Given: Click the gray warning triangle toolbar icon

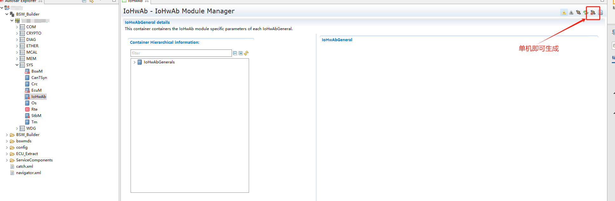Looking at the screenshot, I should [571, 13].
